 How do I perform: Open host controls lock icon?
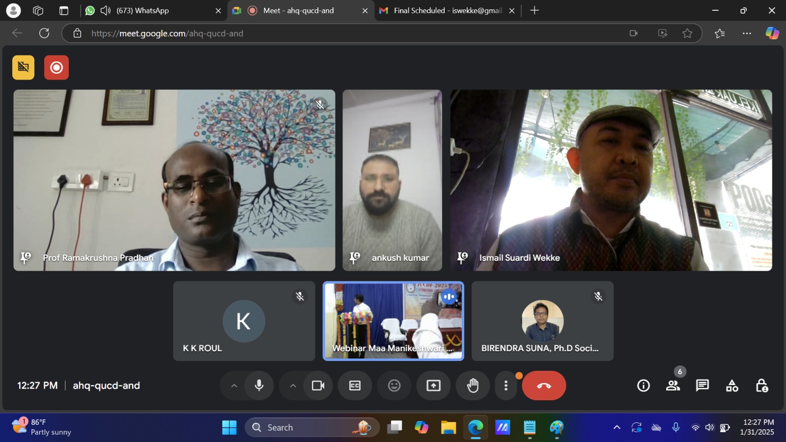761,386
